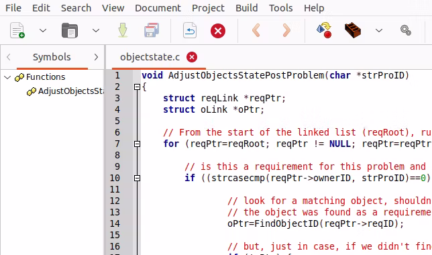Open the Help menu
This screenshot has height=255, width=432.
point(314,8)
